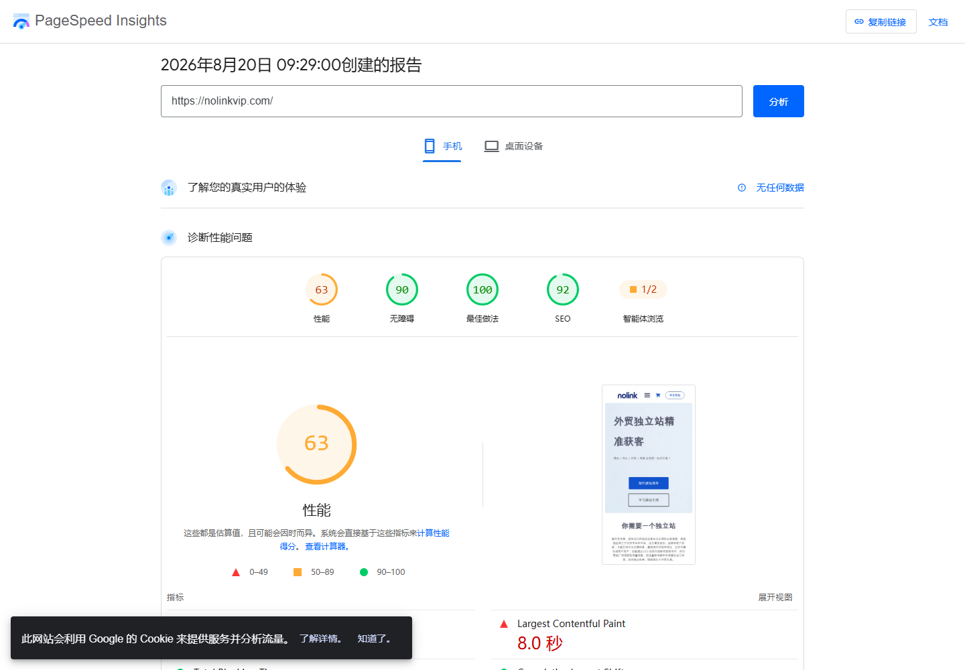
Task: Click the 无任何数据 info link
Action: click(780, 188)
